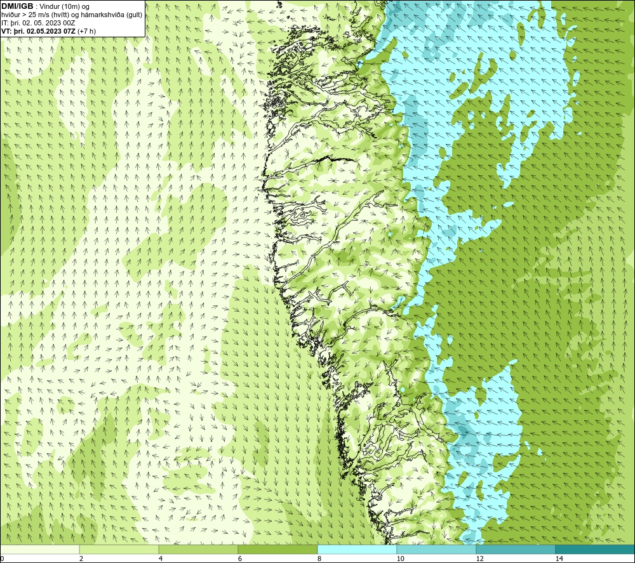Click the scale label '6'
Viewport: 635px width, 563px height.
240,559
